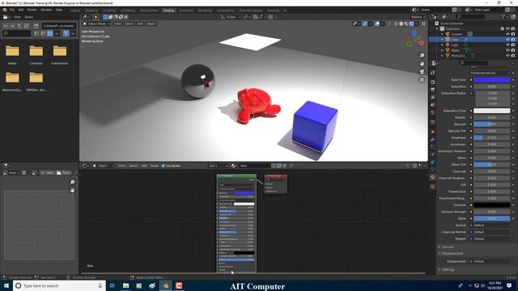Click the Windows Start button
518x291 pixels.
pyautogui.click(x=6, y=285)
